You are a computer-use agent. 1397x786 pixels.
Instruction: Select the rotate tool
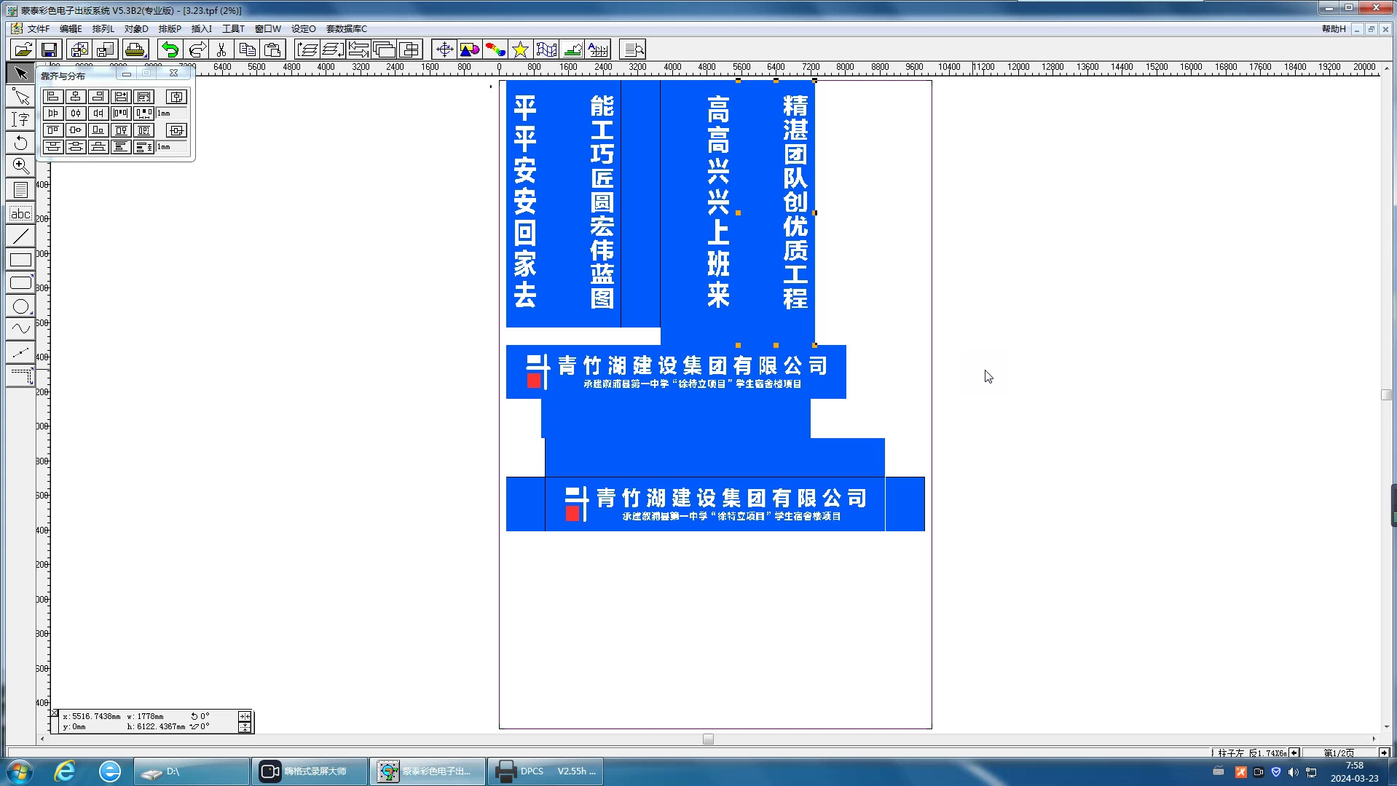pyautogui.click(x=20, y=143)
